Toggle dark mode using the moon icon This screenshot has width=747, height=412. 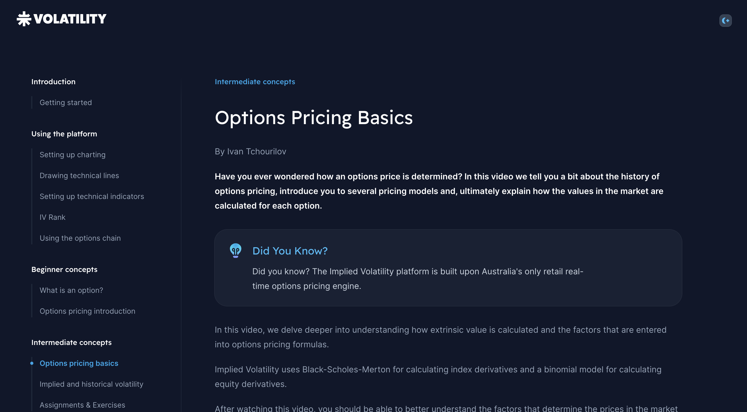pyautogui.click(x=725, y=20)
